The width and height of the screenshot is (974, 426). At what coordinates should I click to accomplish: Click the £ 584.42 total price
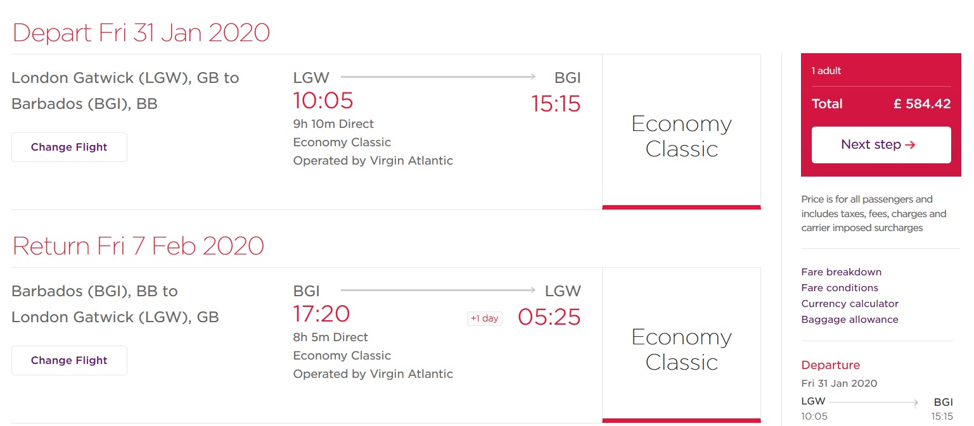pyautogui.click(x=922, y=104)
